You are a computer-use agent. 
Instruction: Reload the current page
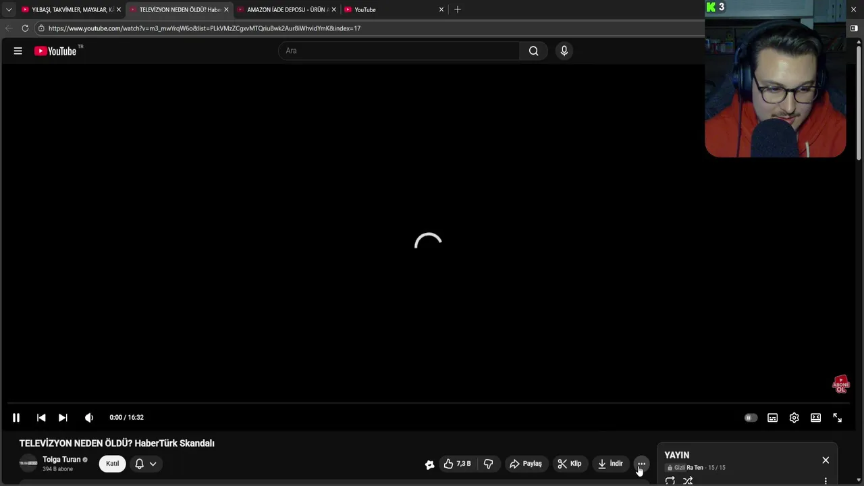(25, 28)
